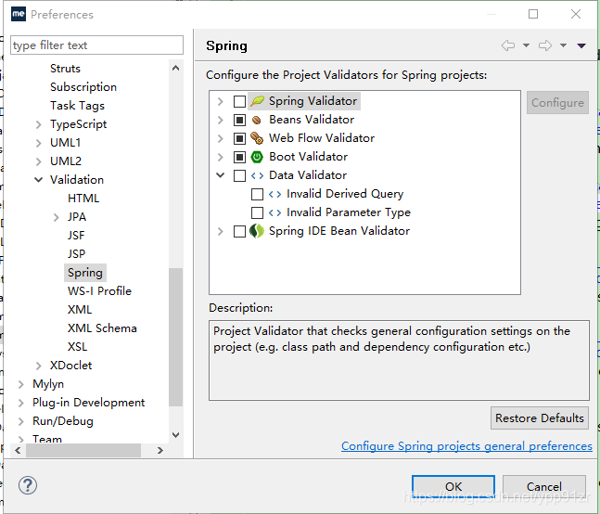
Task: Select Spring under Validation
Action: [x=85, y=273]
